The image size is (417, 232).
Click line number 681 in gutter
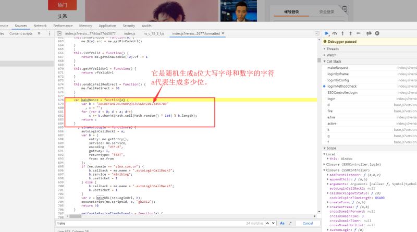click(60, 112)
